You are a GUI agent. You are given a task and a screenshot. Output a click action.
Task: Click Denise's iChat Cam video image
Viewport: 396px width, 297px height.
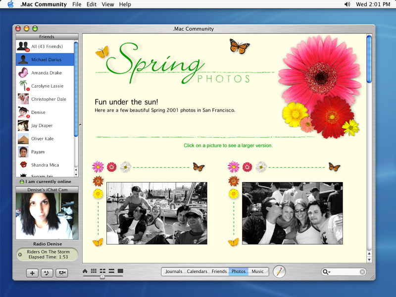47,216
